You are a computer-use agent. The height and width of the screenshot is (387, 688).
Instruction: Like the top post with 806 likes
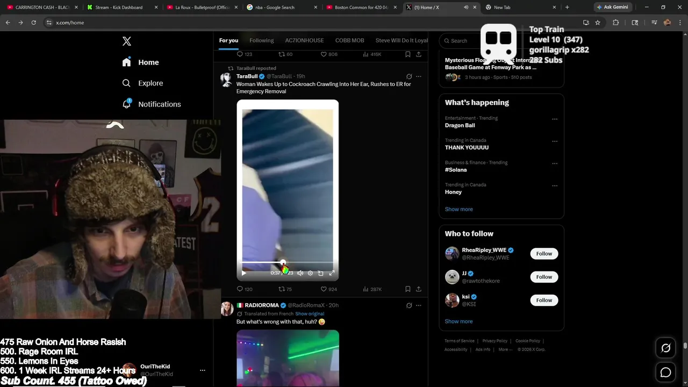click(328, 54)
